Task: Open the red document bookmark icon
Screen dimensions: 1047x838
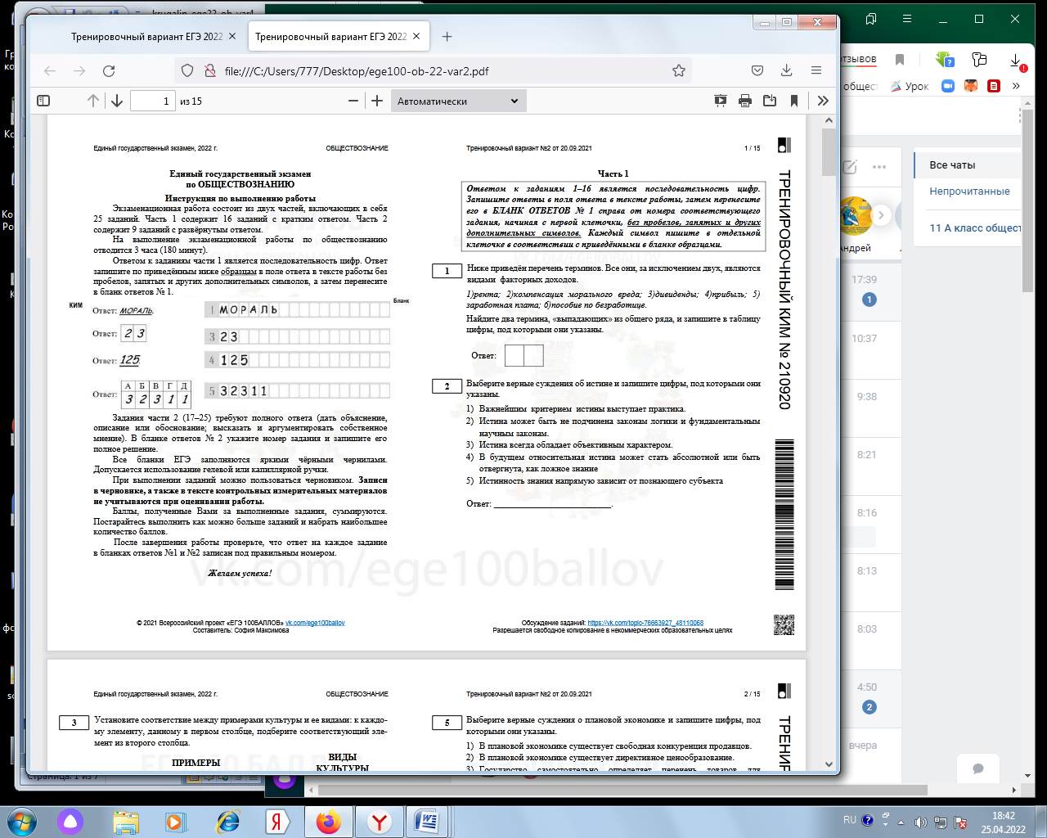Action: (x=994, y=86)
